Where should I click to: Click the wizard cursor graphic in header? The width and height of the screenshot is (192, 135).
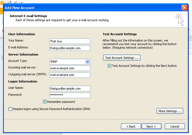point(179,19)
